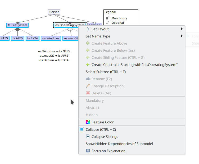Click the Create Sibling Feature plus icon
199x164 pixels.
(x=88, y=57)
